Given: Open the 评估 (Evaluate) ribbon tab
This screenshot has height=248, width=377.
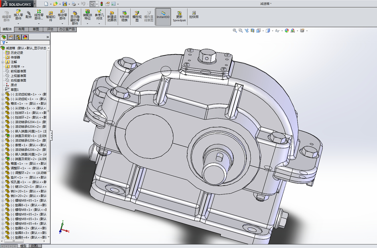Looking at the screenshot, I should pyautogui.click(x=50, y=29).
